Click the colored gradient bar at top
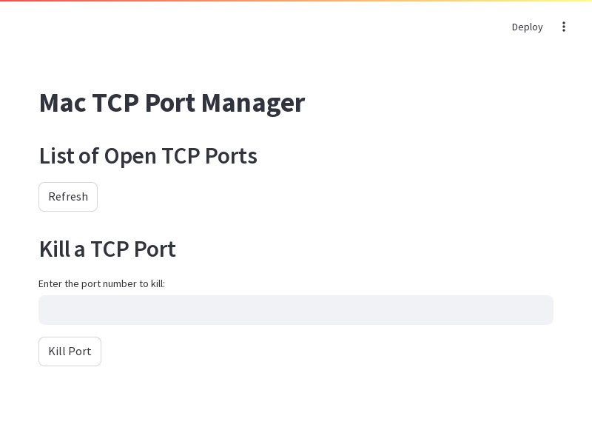This screenshot has width=592, height=444. (296, 1)
